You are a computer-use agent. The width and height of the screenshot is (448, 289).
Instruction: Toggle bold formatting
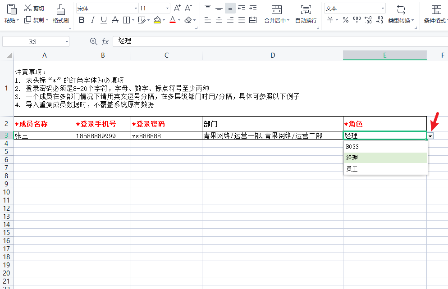[82, 20]
